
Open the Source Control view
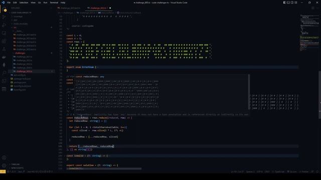click(4, 17)
